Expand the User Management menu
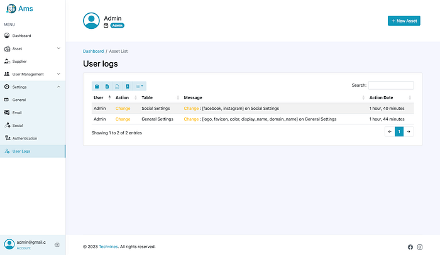The height and width of the screenshot is (255, 440). coord(33,74)
